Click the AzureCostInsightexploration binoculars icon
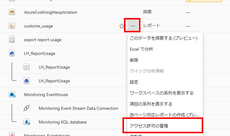The height and width of the screenshot is (136, 230). pyautogui.click(x=12, y=12)
